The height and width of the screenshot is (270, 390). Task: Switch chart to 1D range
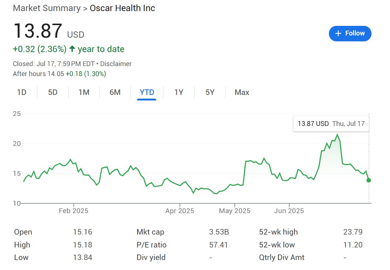click(x=21, y=92)
